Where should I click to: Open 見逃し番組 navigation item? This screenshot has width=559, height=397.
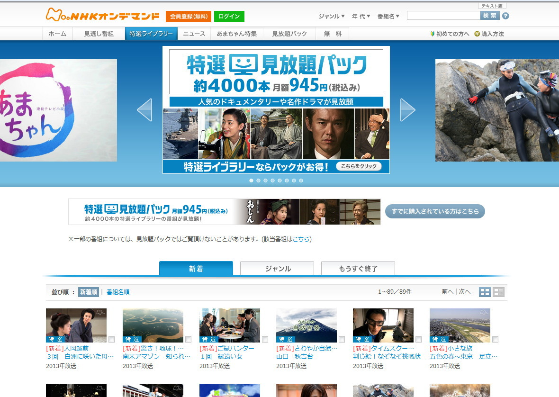point(99,34)
